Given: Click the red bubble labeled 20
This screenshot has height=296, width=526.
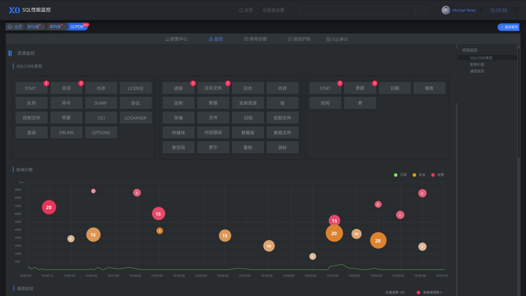Looking at the screenshot, I should [49, 207].
